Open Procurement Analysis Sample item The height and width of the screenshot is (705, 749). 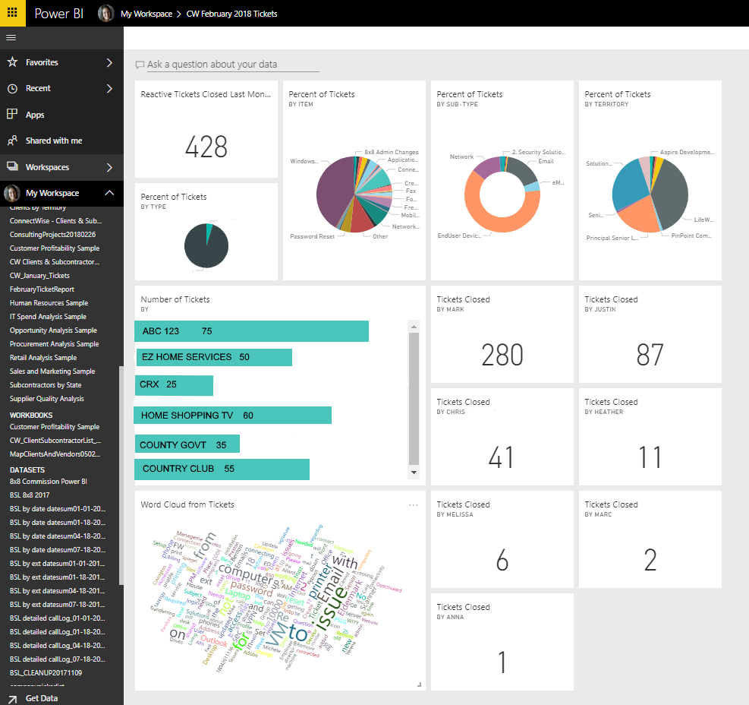(54, 344)
